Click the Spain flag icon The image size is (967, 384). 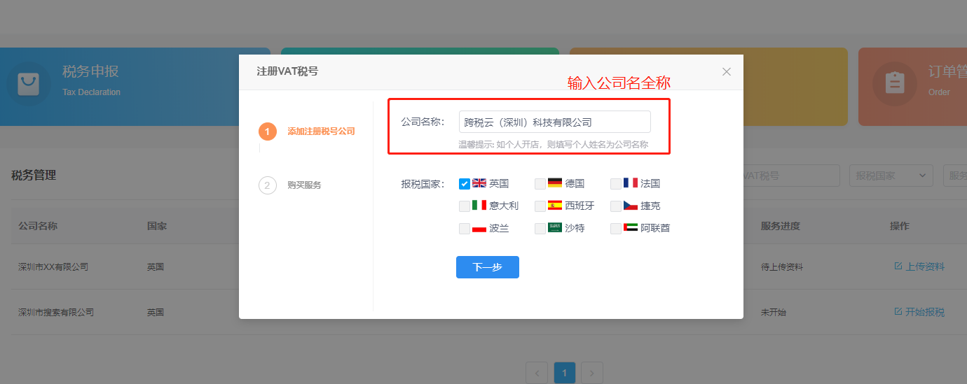pos(555,206)
